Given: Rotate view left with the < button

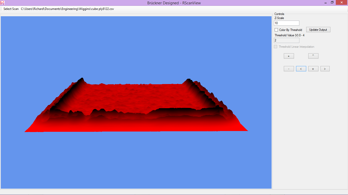Looking at the screenshot, I should (x=301, y=69).
